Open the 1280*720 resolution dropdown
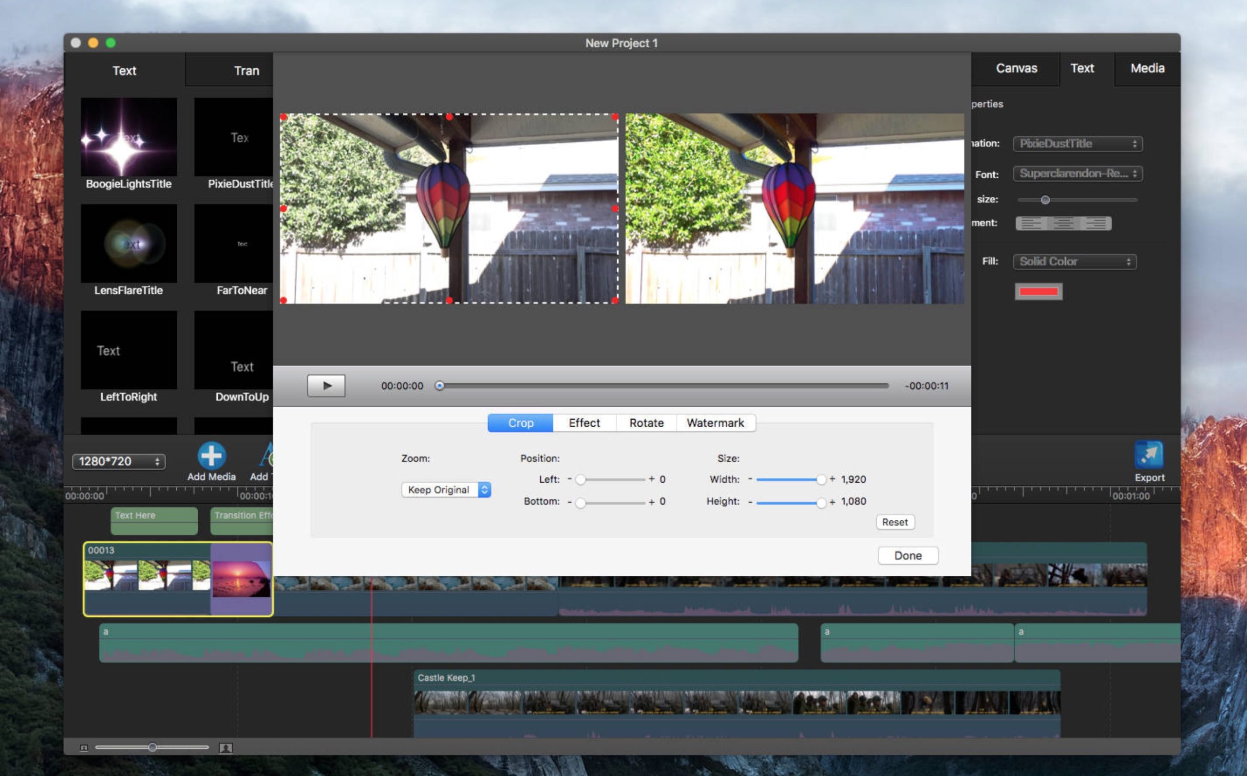 (118, 461)
